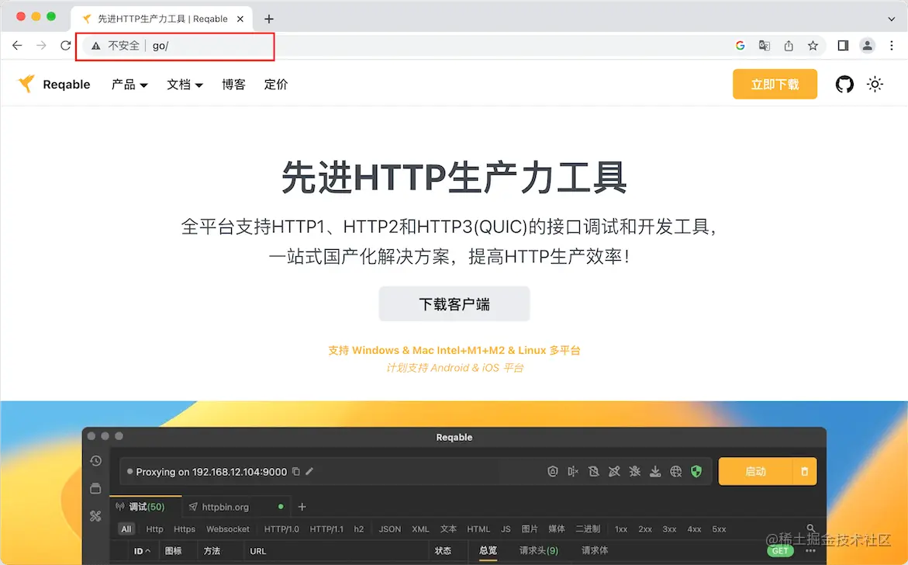Open the 请求体 detail tab
Viewport: 908px width, 565px height.
pyautogui.click(x=595, y=550)
